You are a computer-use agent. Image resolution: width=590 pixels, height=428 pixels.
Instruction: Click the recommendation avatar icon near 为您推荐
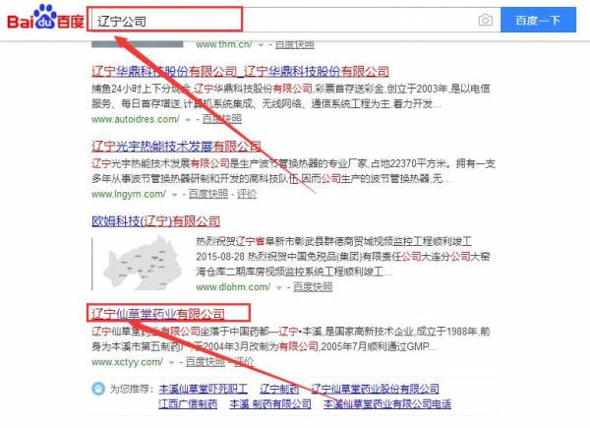click(98, 388)
